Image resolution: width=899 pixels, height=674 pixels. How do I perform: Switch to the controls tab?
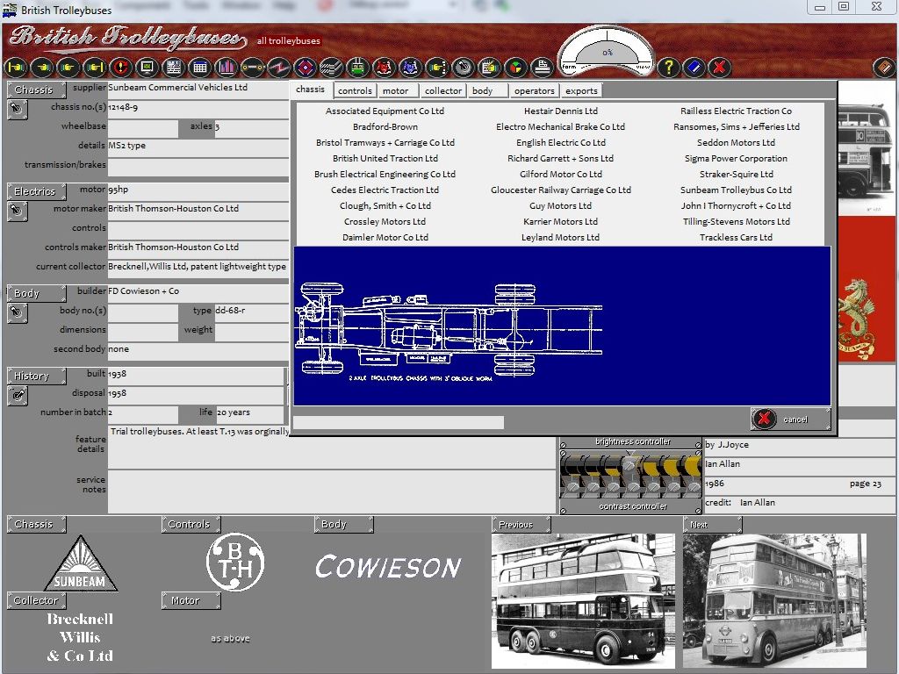(x=355, y=90)
